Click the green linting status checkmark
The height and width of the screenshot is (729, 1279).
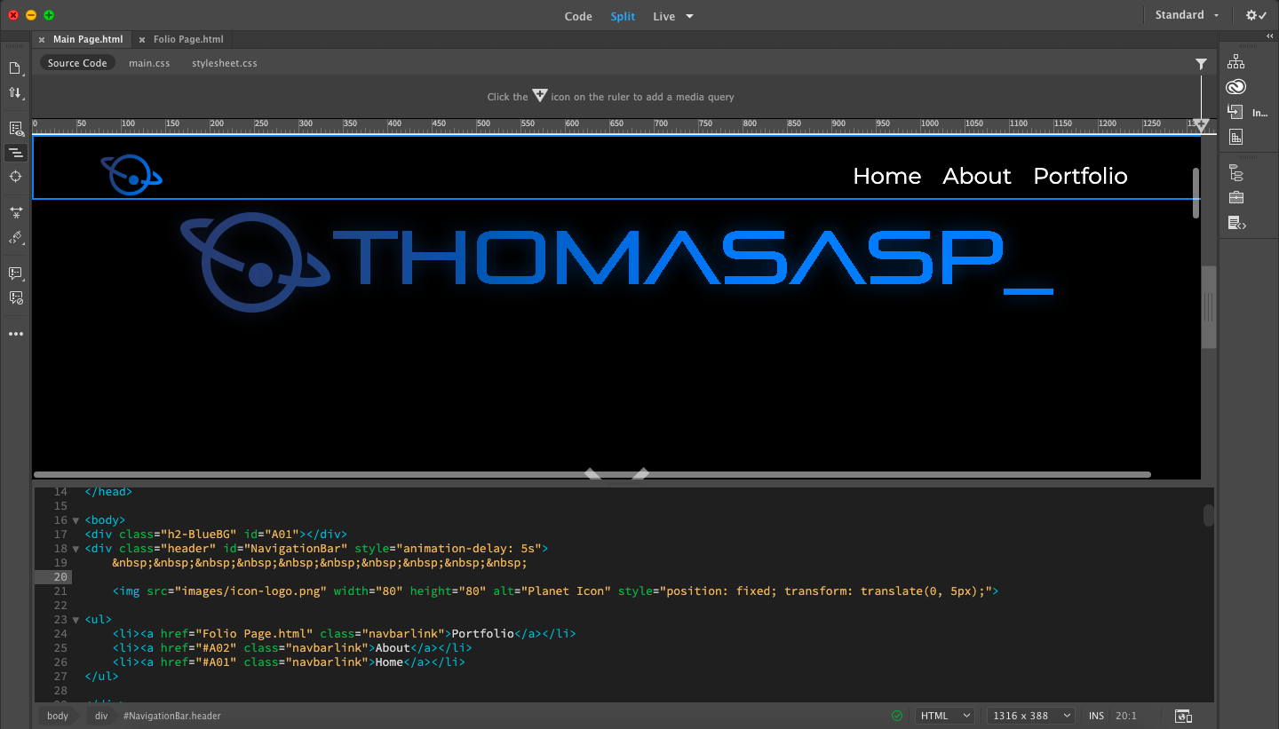click(x=897, y=716)
